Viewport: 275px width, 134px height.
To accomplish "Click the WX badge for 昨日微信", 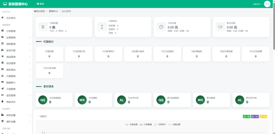I will (200, 100).
